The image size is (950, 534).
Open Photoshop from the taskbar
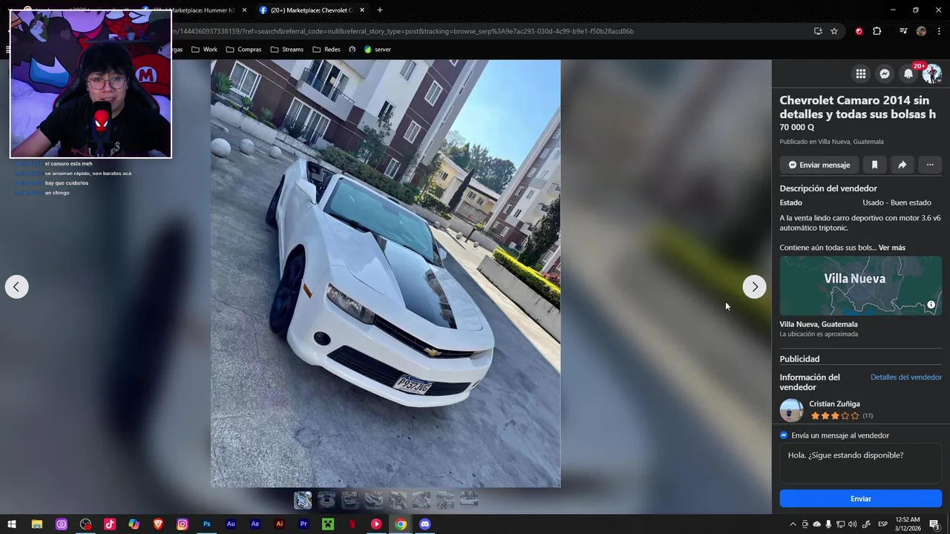point(207,524)
